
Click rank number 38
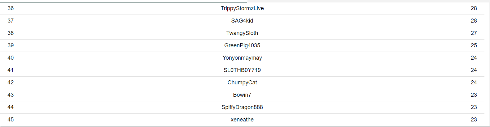pos(11,33)
